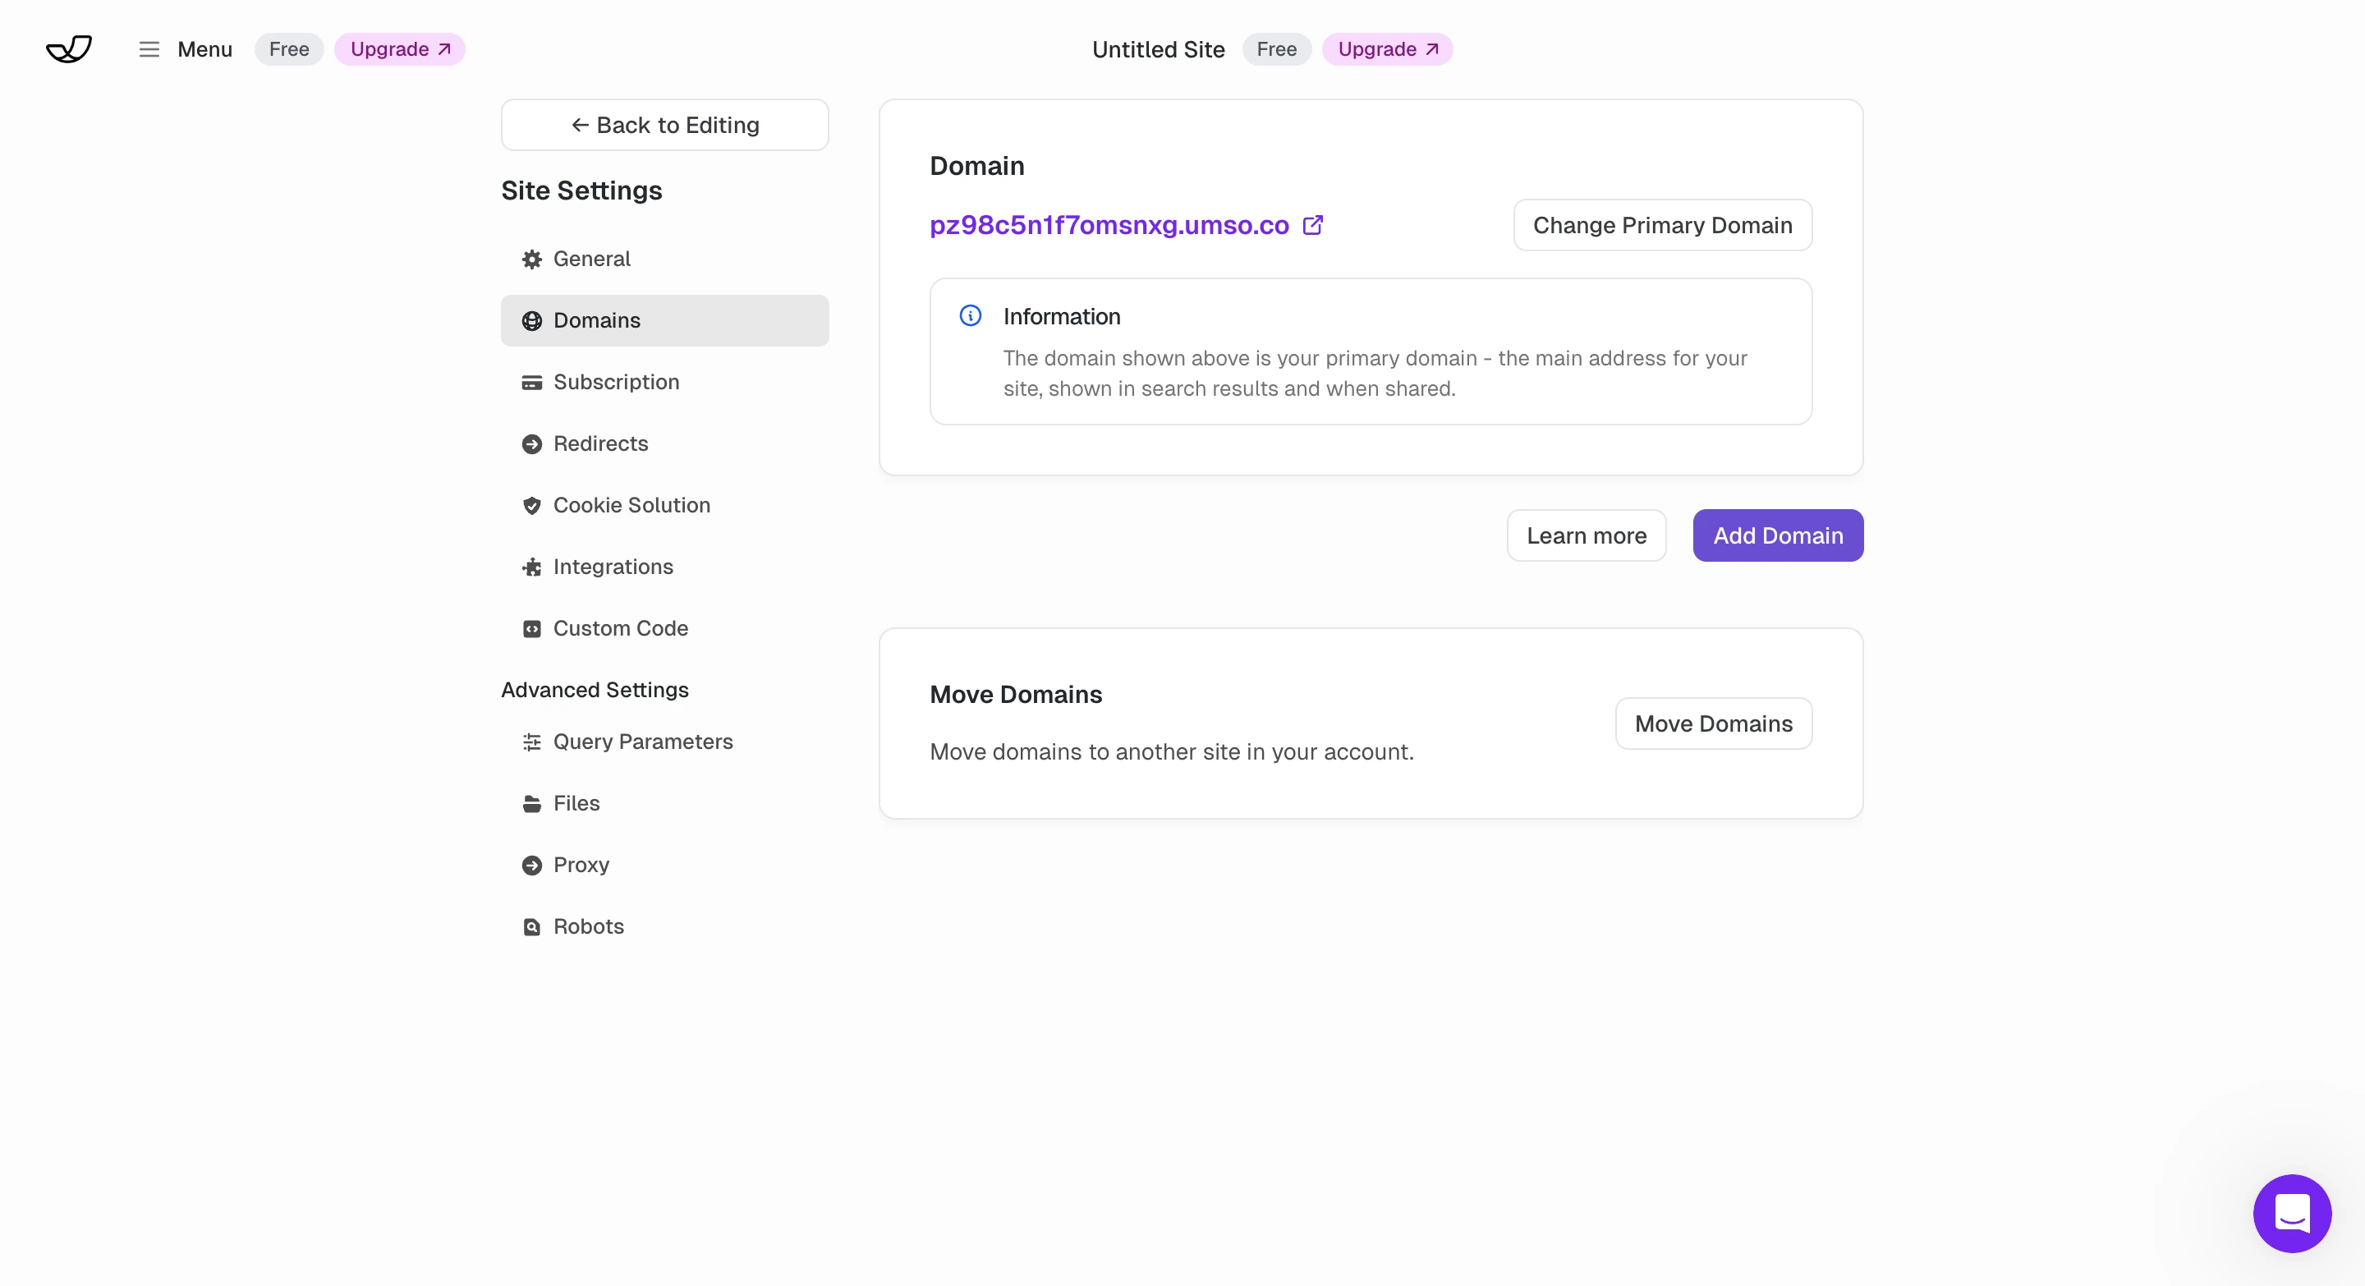Select the Domains globe icon
The height and width of the screenshot is (1286, 2365).
tap(532, 320)
